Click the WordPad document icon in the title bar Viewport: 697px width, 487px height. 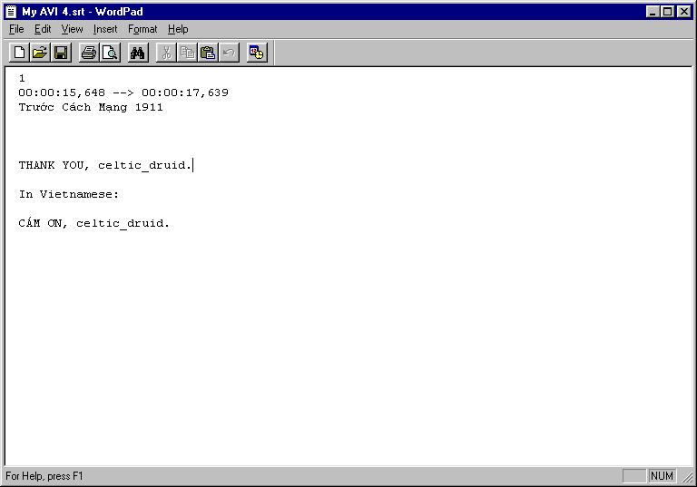pyautogui.click(x=12, y=12)
